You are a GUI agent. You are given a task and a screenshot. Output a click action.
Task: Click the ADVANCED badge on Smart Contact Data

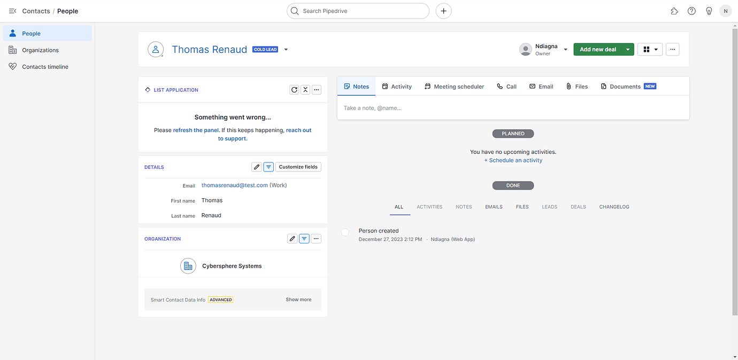(x=221, y=300)
